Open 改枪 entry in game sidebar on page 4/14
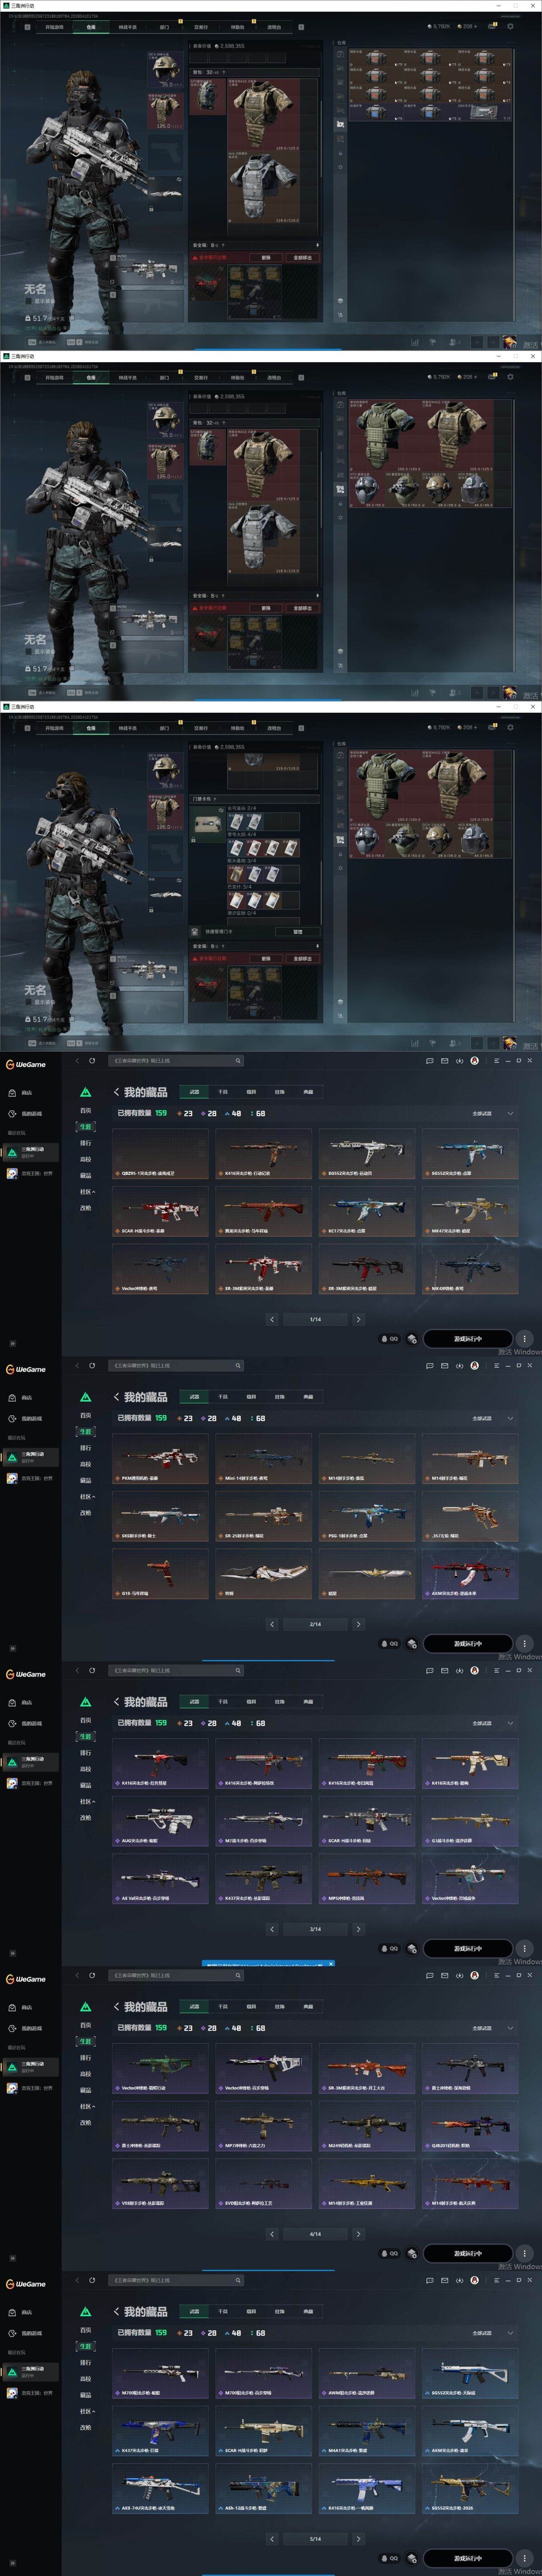This screenshot has width=542, height=2576. [86, 2123]
